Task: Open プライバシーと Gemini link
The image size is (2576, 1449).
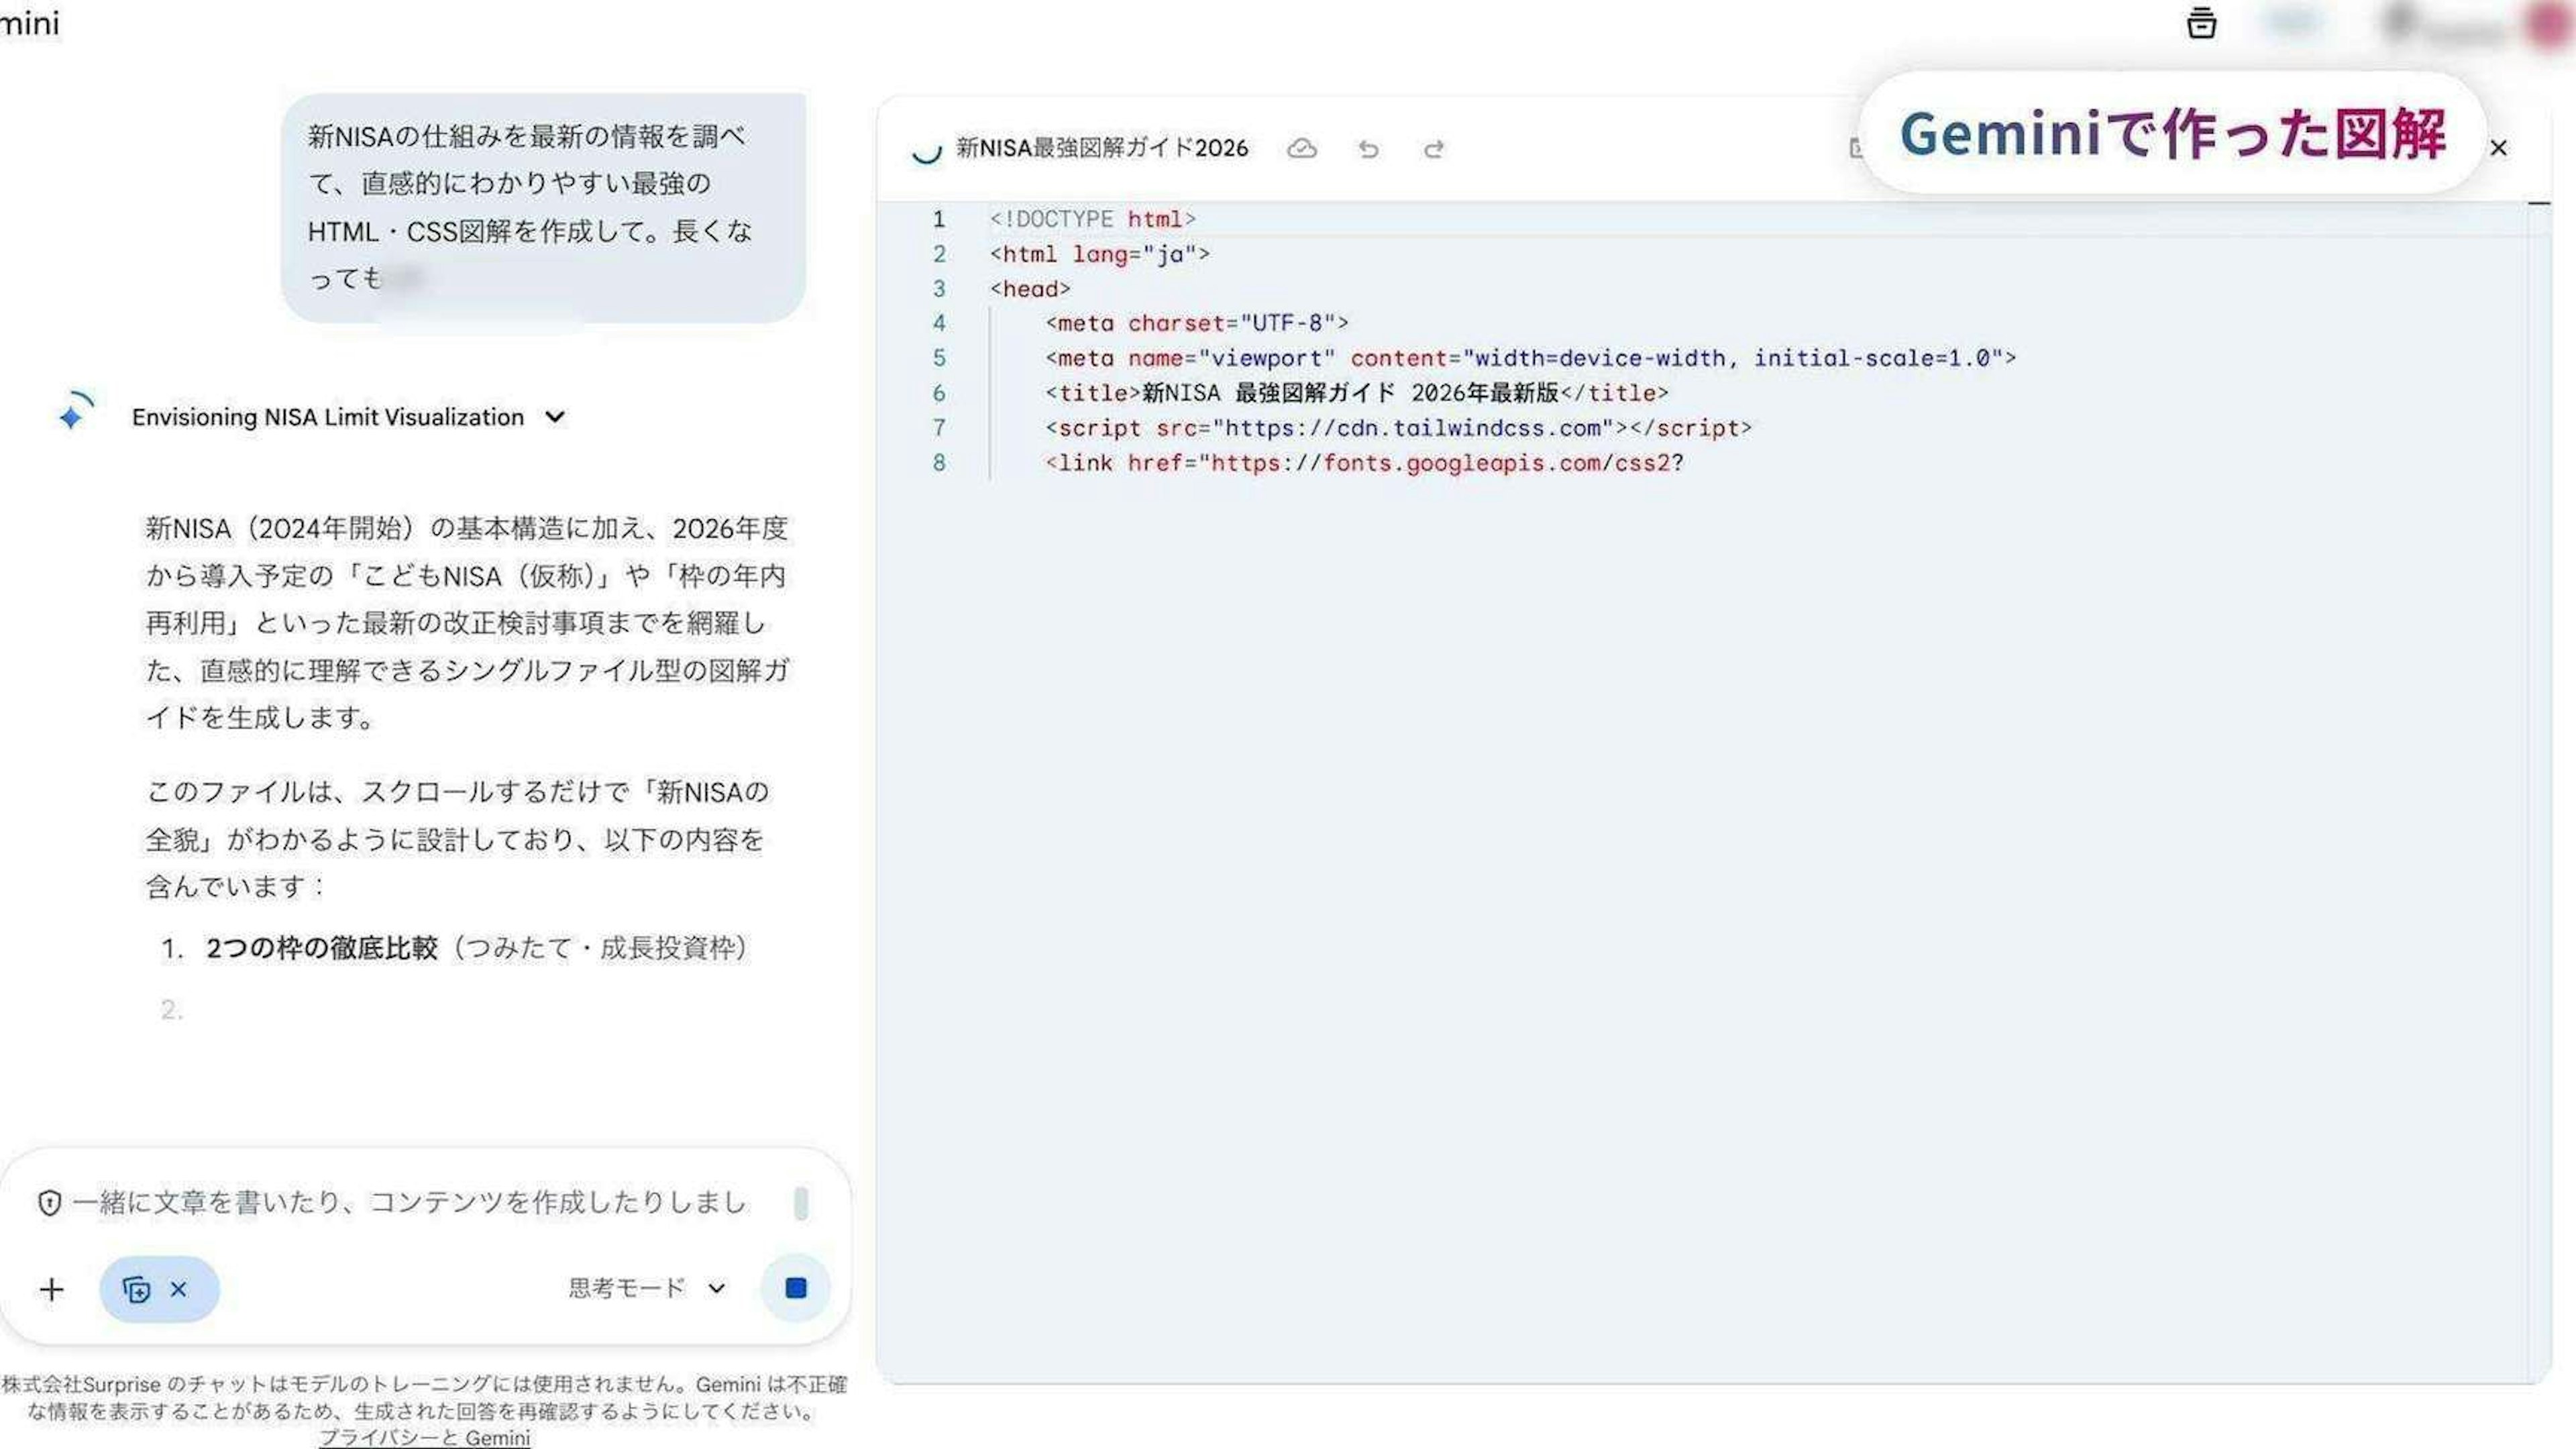Action: (x=424, y=1438)
